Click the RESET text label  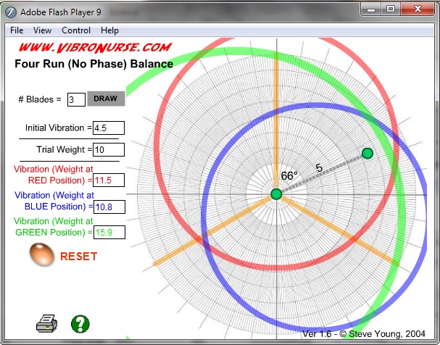(78, 256)
